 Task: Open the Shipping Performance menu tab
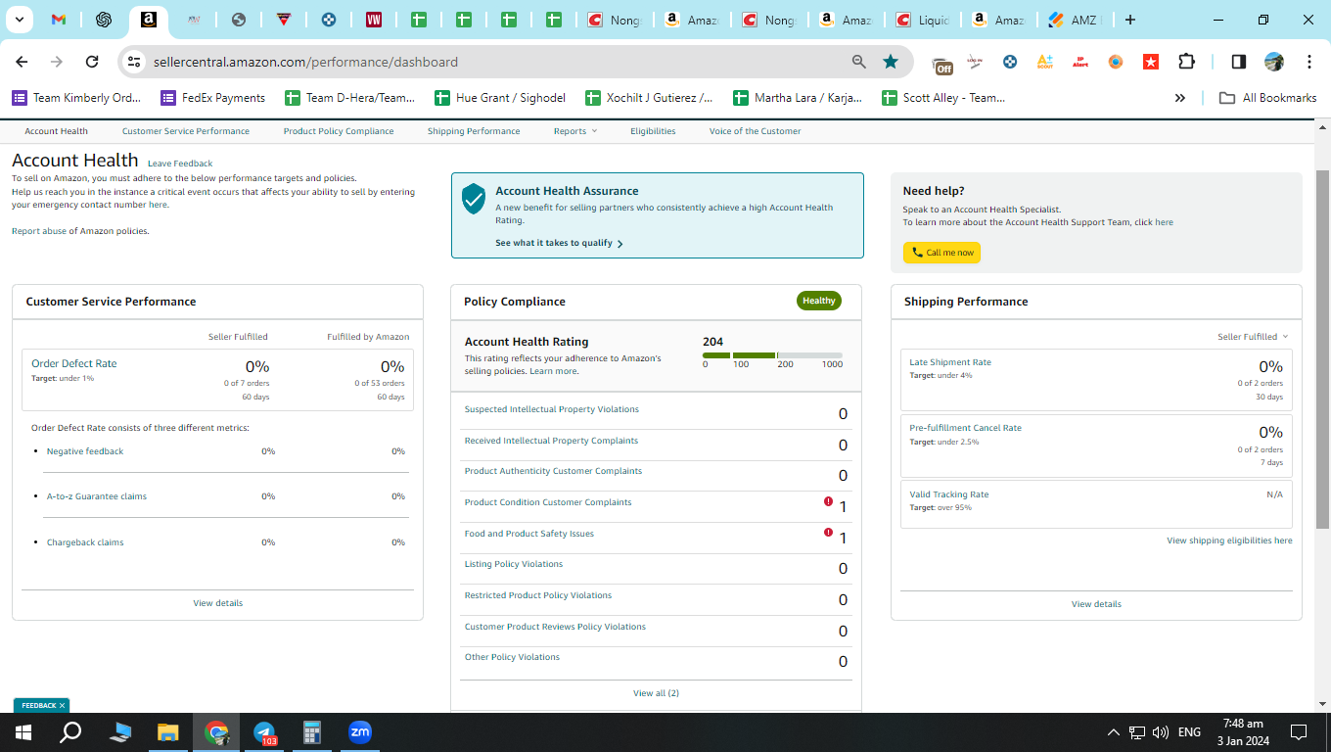click(474, 131)
